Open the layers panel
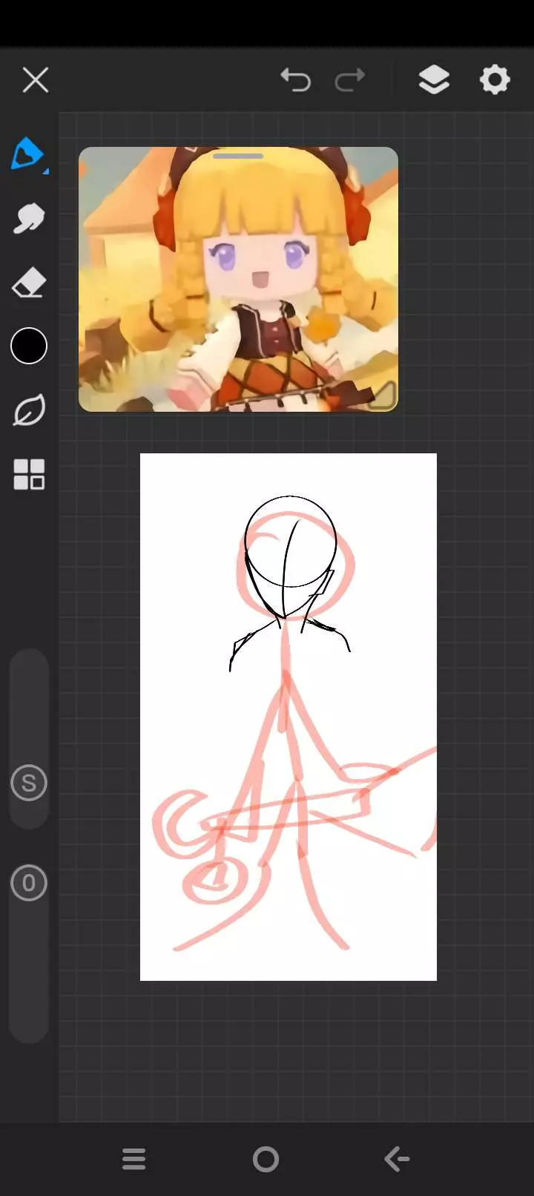534x1196 pixels. coord(434,79)
